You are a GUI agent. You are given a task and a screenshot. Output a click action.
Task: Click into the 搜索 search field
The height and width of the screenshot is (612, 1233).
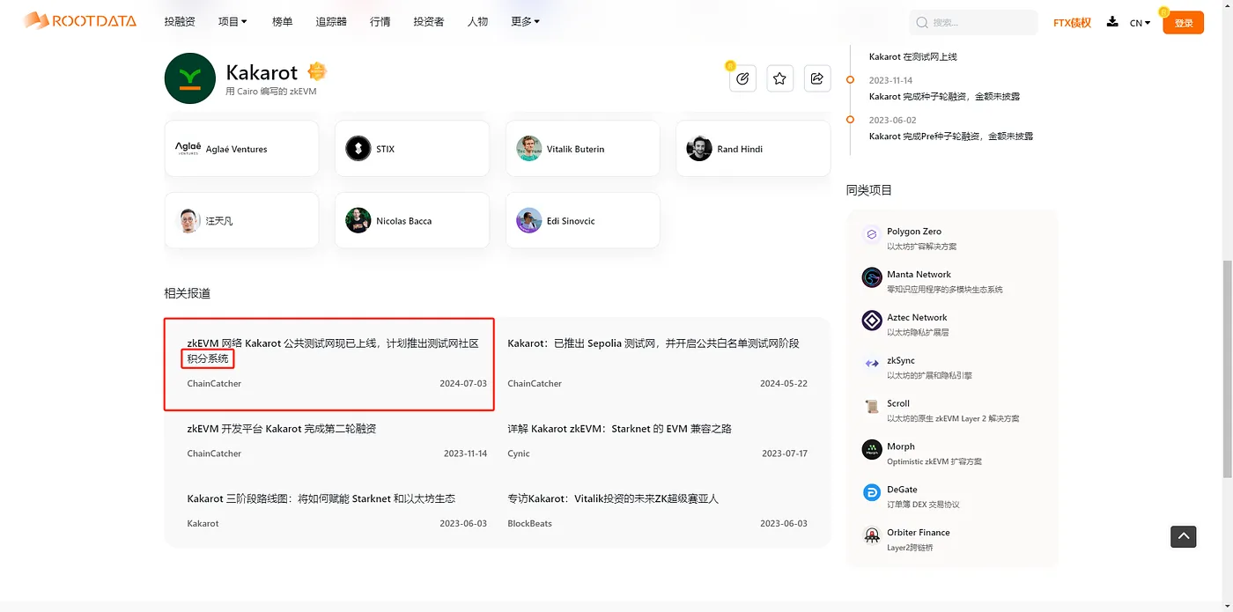pos(973,23)
